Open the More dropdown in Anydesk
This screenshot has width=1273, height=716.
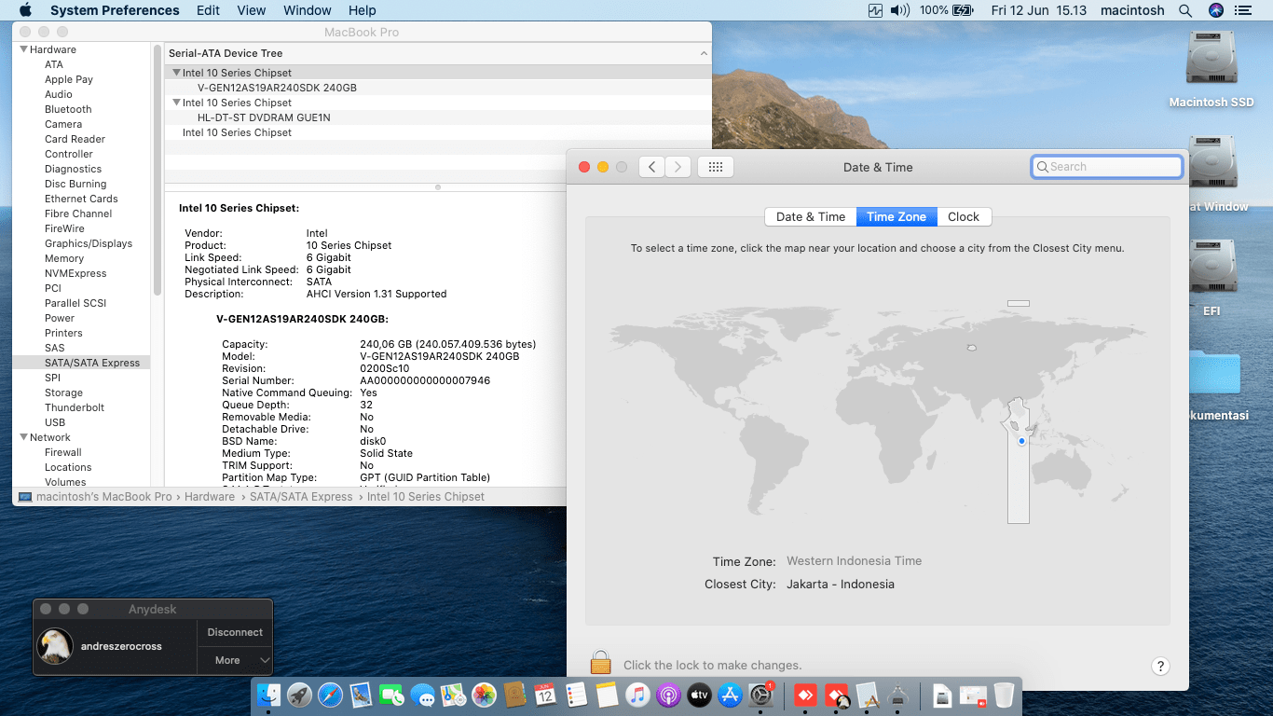235,660
